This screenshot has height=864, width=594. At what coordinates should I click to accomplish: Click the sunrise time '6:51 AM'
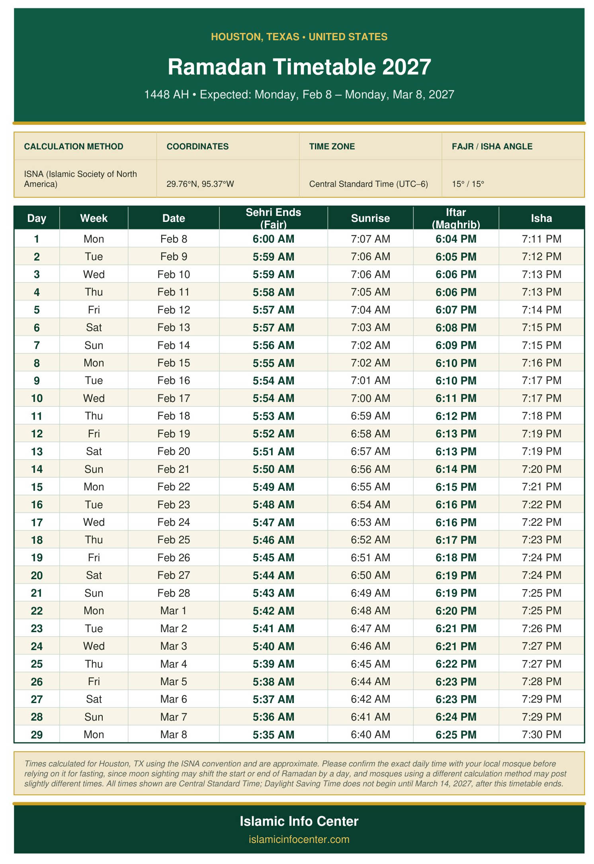pos(370,557)
